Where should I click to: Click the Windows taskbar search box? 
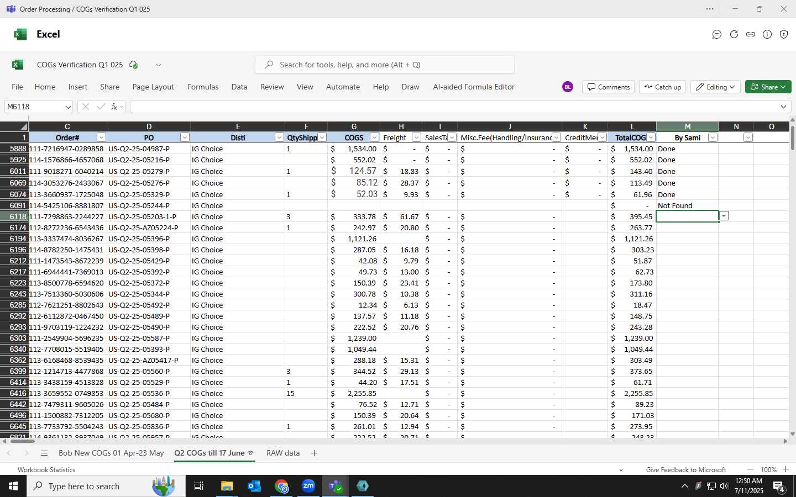pos(105,486)
